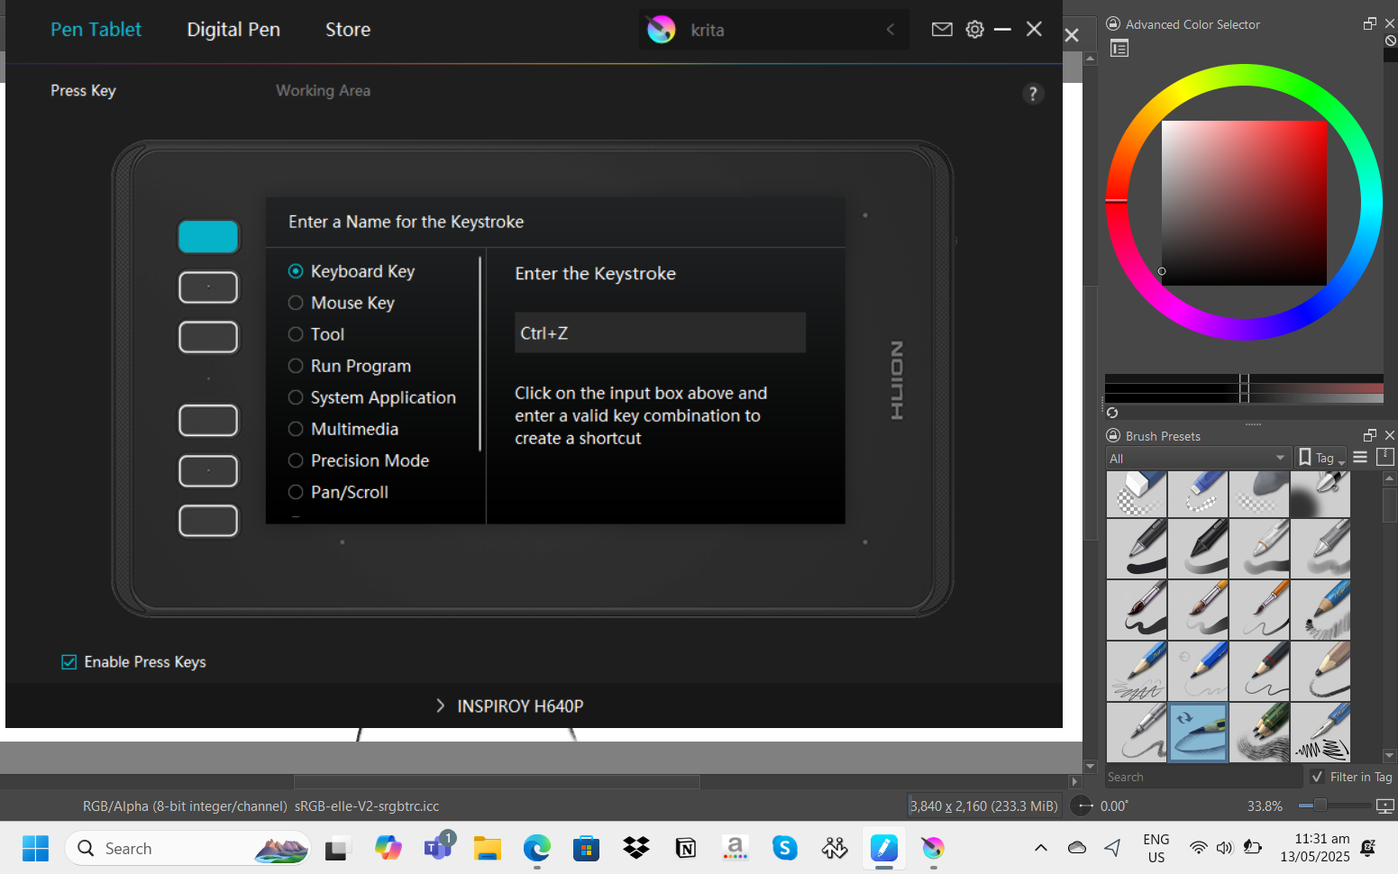Open Color Selector settings icon

coord(1119,49)
